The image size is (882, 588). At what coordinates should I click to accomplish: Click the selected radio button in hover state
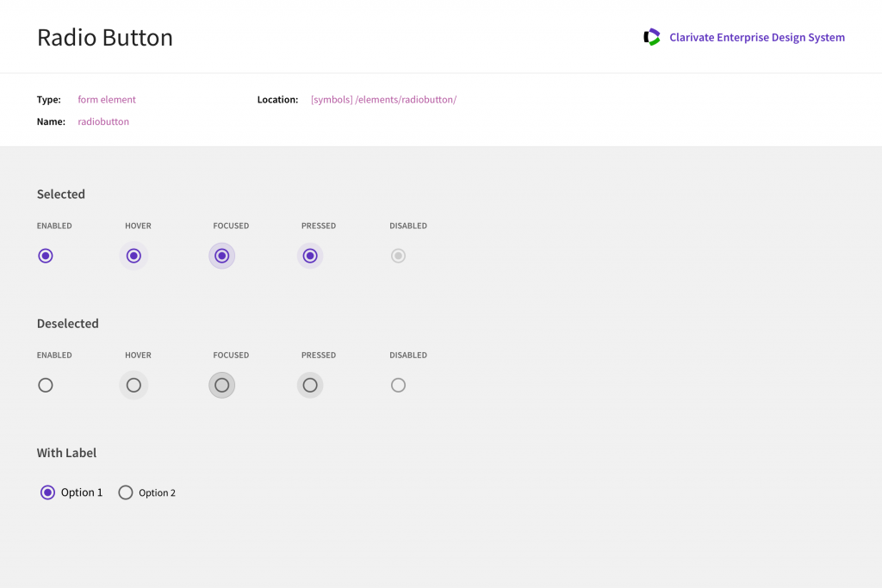tap(134, 256)
